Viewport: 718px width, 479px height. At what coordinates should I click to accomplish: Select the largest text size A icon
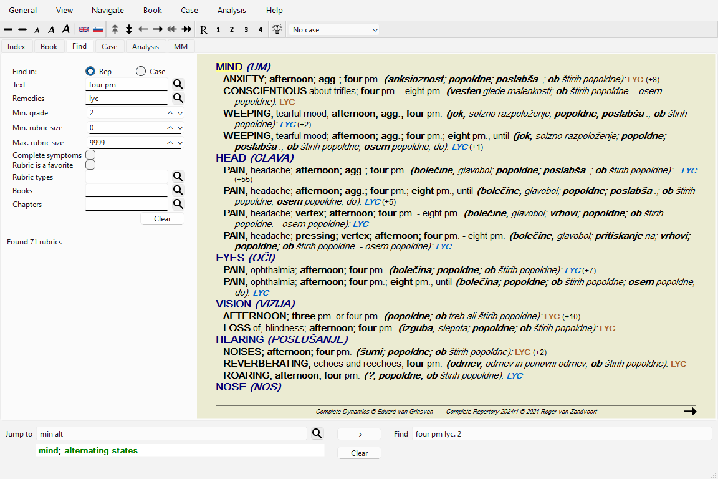(x=66, y=29)
